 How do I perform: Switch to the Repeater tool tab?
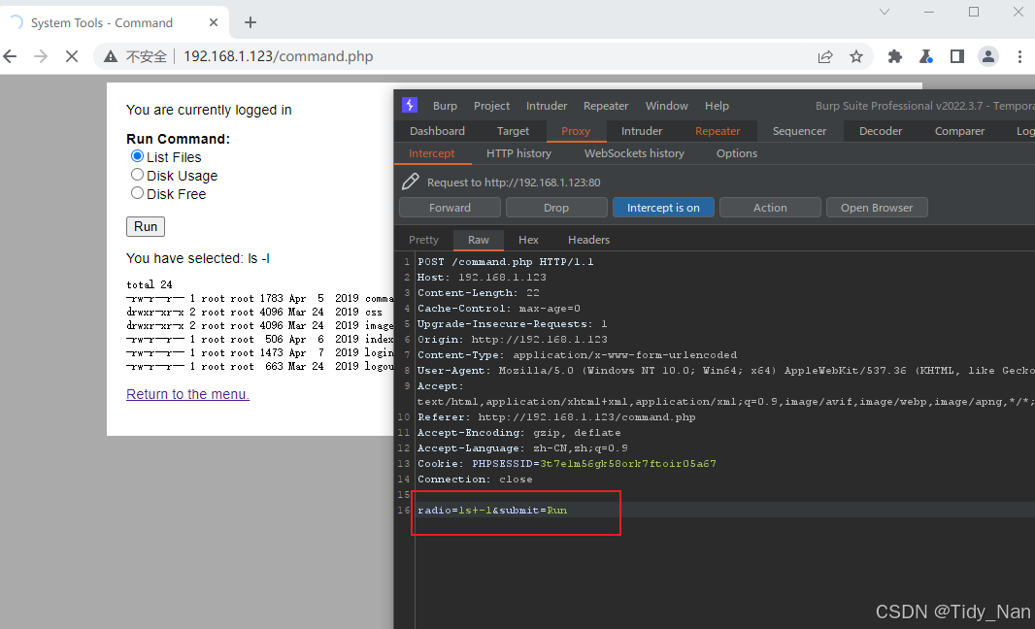point(718,131)
